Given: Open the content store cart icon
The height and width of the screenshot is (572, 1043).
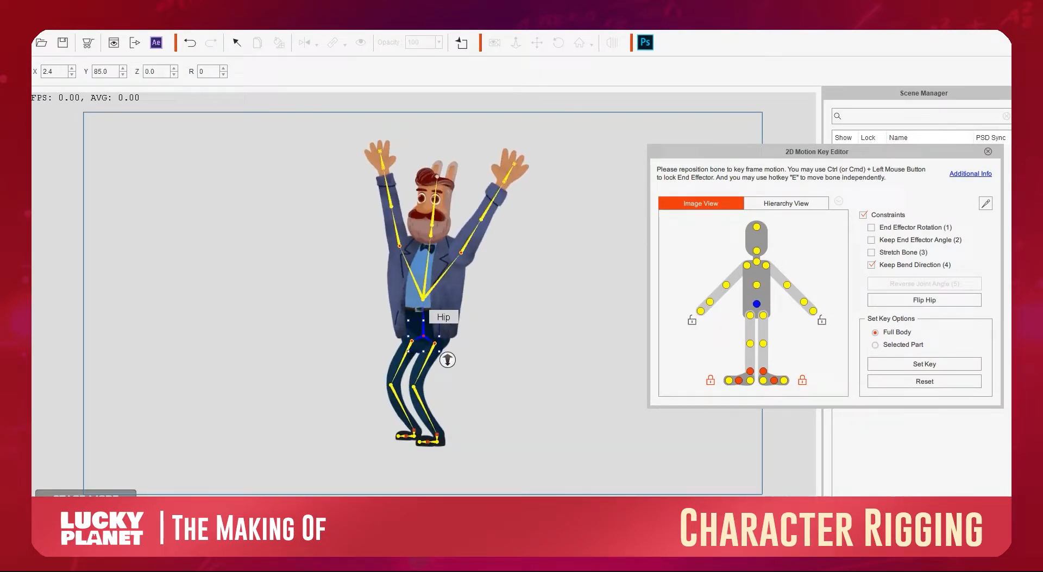Looking at the screenshot, I should point(88,43).
